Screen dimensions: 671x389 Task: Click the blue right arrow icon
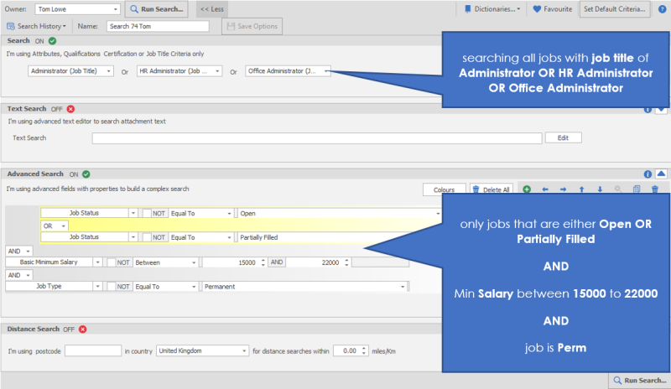564,189
